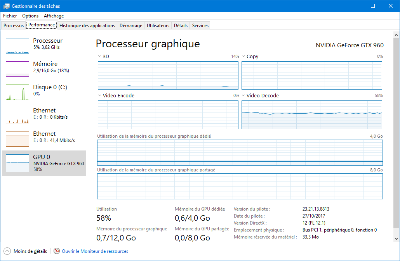The height and width of the screenshot is (261, 400).
Task: Open the Options menu
Action: tap(30, 16)
